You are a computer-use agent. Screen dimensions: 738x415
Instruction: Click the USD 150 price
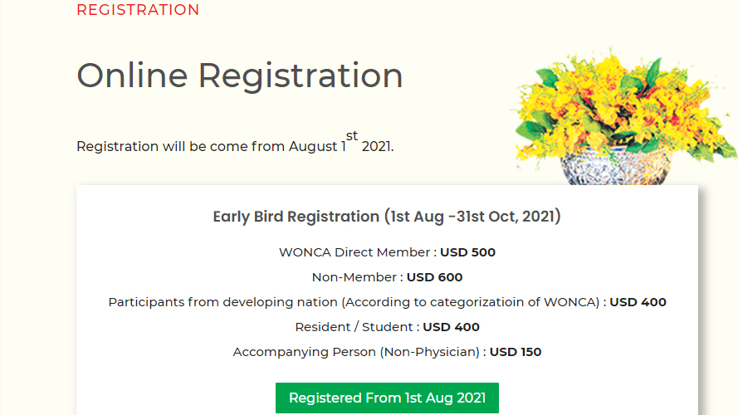coord(516,352)
